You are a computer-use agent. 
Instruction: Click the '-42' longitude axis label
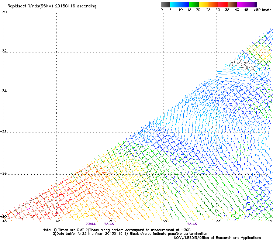tap(56, 221)
